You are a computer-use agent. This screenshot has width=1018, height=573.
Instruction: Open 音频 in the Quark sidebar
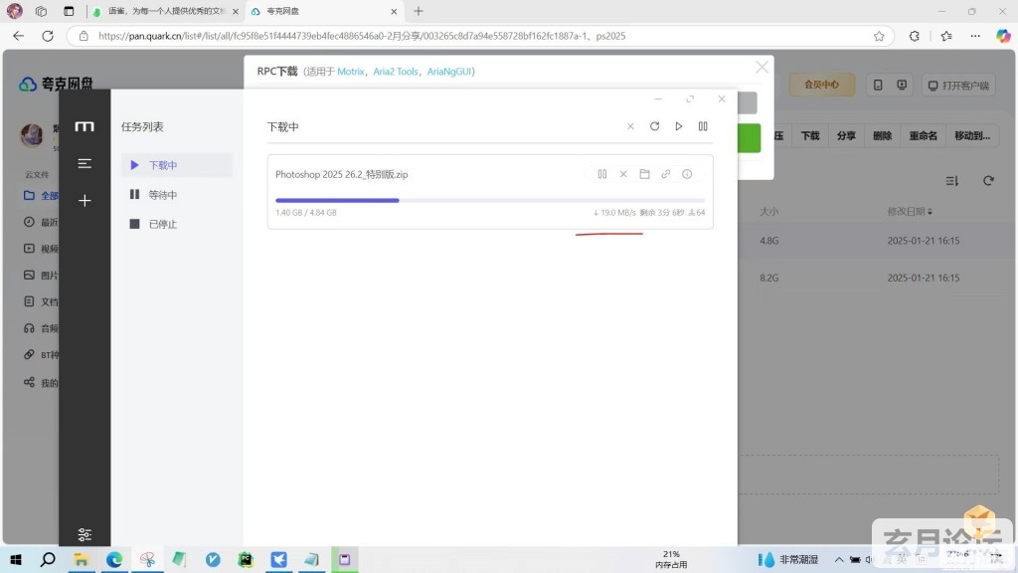click(x=41, y=328)
